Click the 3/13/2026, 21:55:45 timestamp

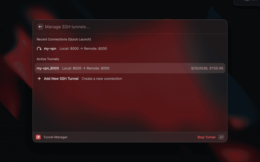coord(207,68)
